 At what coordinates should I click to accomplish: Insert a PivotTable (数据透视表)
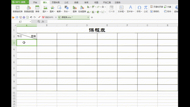pos(18,9)
